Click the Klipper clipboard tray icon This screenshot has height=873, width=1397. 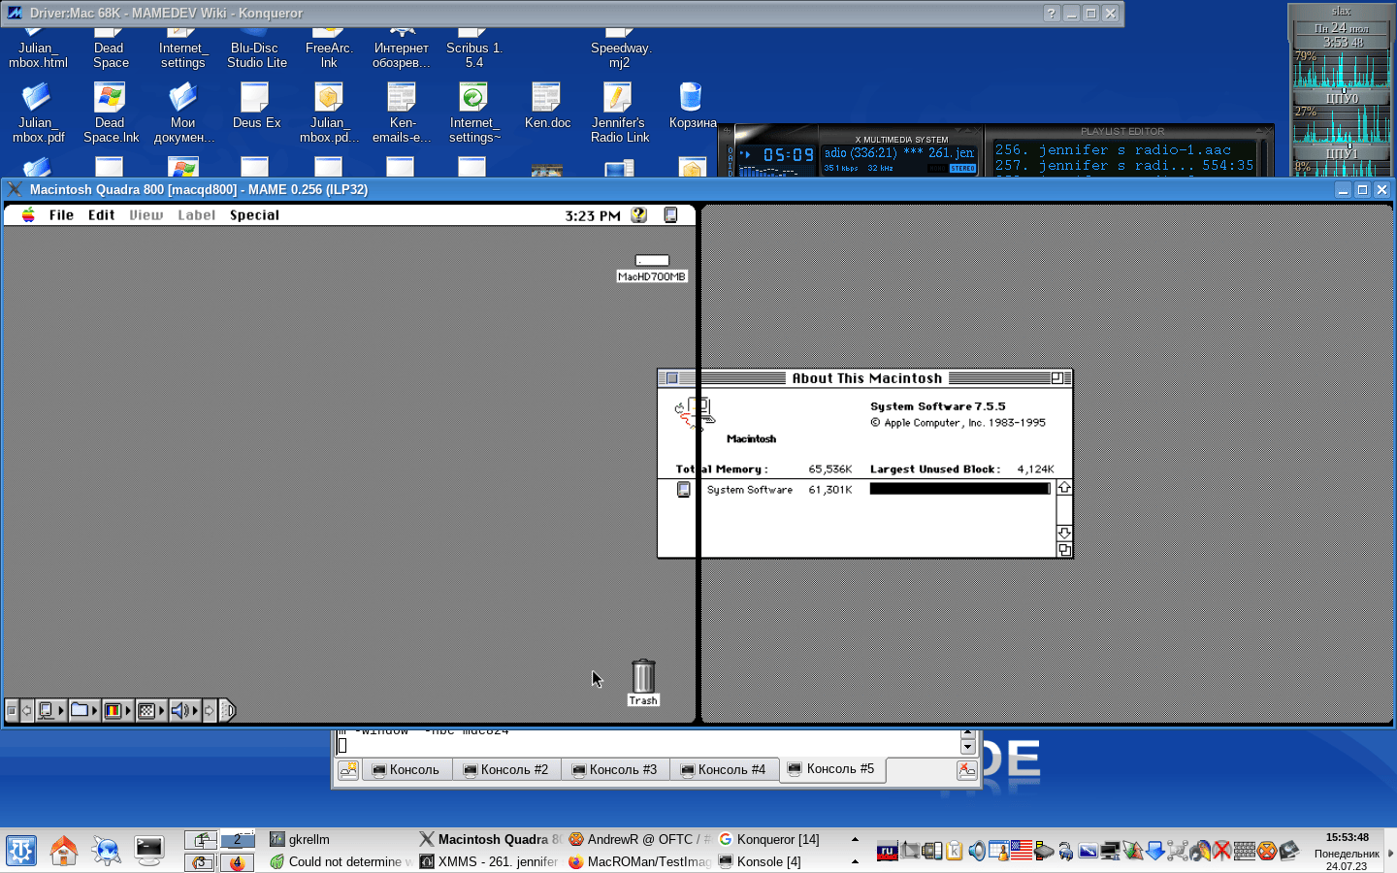(x=954, y=852)
